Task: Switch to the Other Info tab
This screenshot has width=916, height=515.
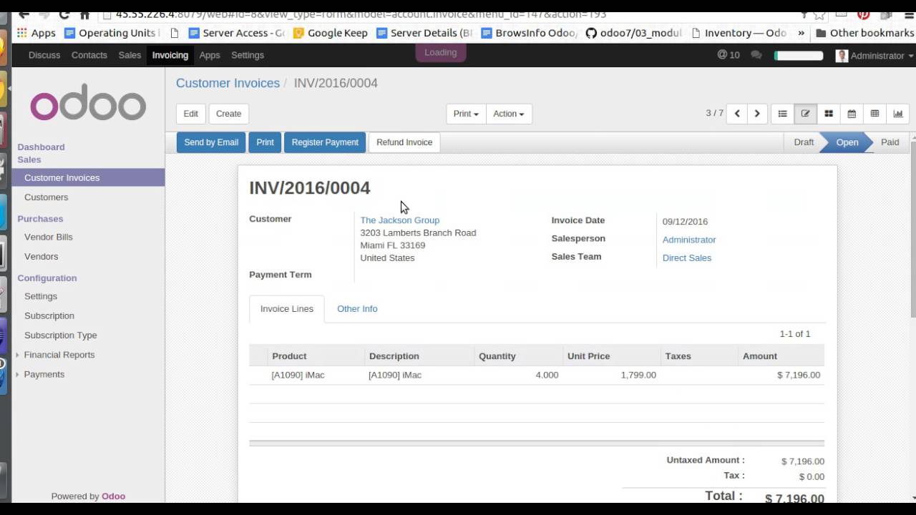Action: coord(357,309)
